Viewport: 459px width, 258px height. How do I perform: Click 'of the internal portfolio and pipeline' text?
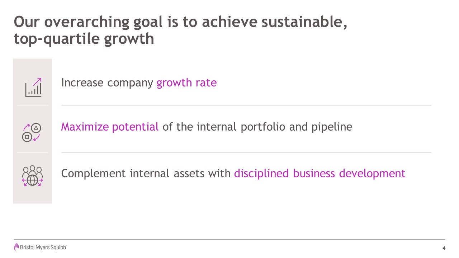(x=257, y=127)
